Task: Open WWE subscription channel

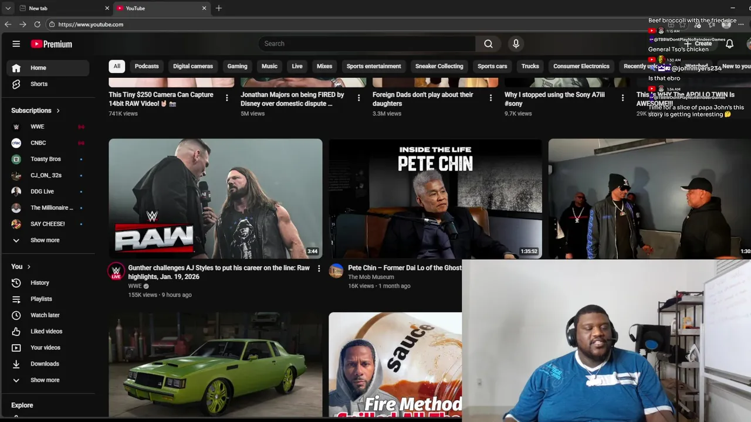Action: click(48, 127)
